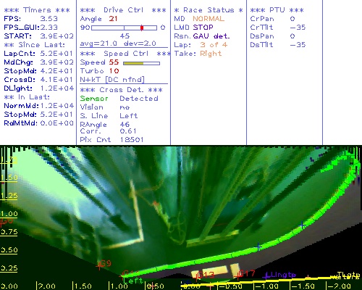Screen dimensions: 362x290
Task: Click the PTU section header
Action: click(277, 10)
